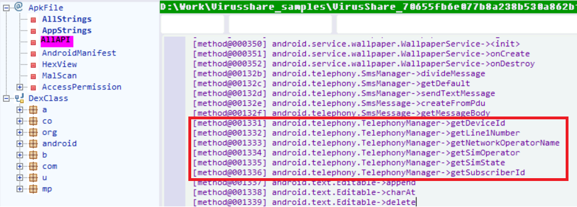Click the red icon beside AllAPI
The image size is (577, 207).
pos(33,42)
